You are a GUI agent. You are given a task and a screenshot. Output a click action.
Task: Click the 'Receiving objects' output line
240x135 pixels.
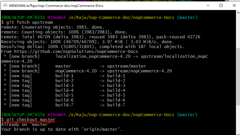click(x=88, y=42)
